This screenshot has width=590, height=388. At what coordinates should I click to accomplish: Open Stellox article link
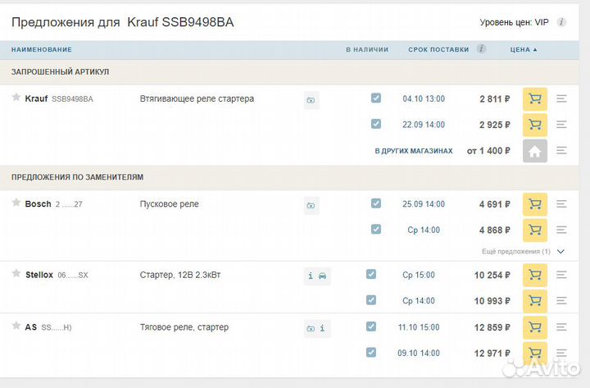[73, 276]
